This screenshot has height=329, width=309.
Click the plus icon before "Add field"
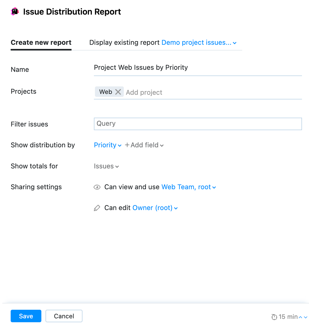coord(127,145)
